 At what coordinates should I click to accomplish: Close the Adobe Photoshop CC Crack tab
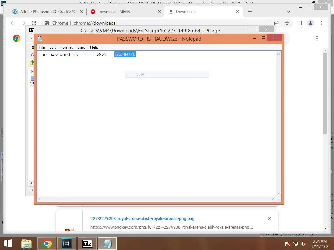81,12
